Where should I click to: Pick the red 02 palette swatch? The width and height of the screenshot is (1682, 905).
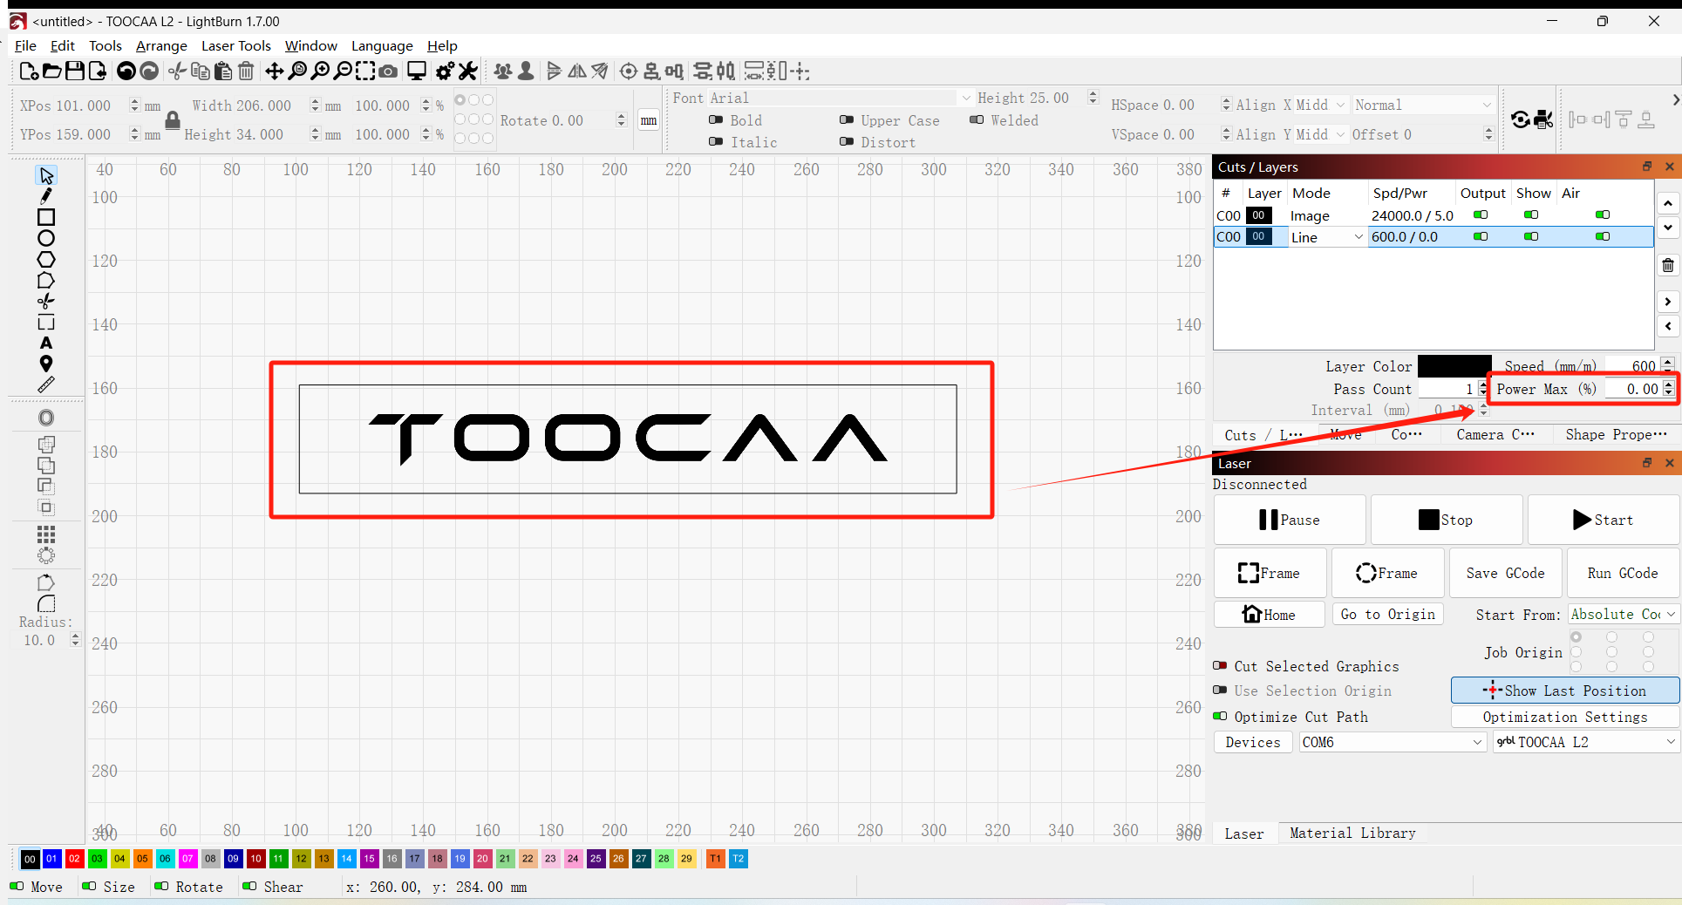tap(74, 859)
